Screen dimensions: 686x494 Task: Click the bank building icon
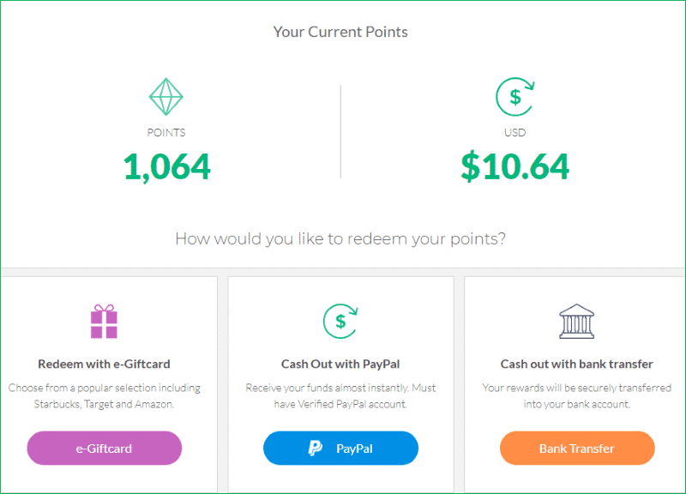576,320
